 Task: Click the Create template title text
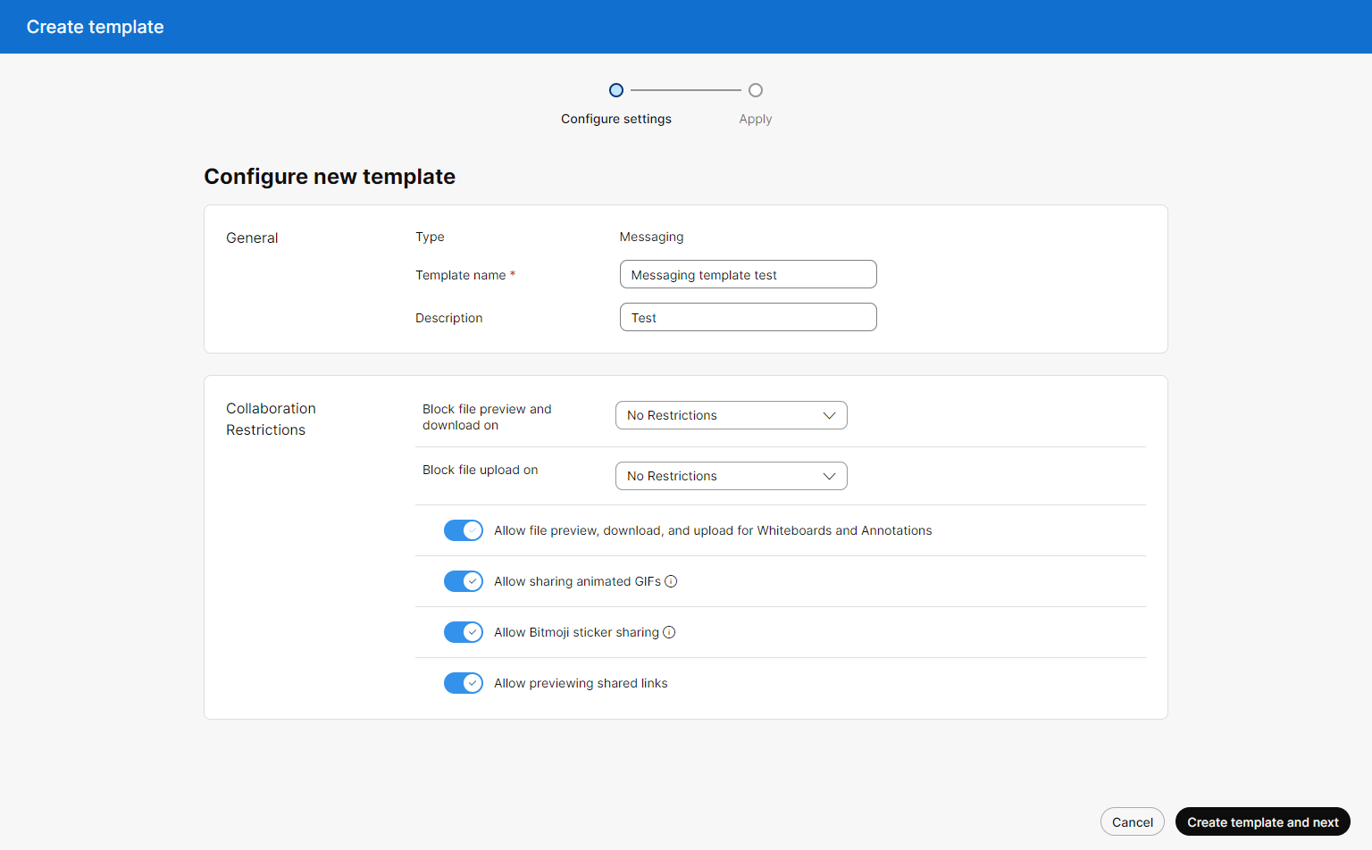[96, 27]
